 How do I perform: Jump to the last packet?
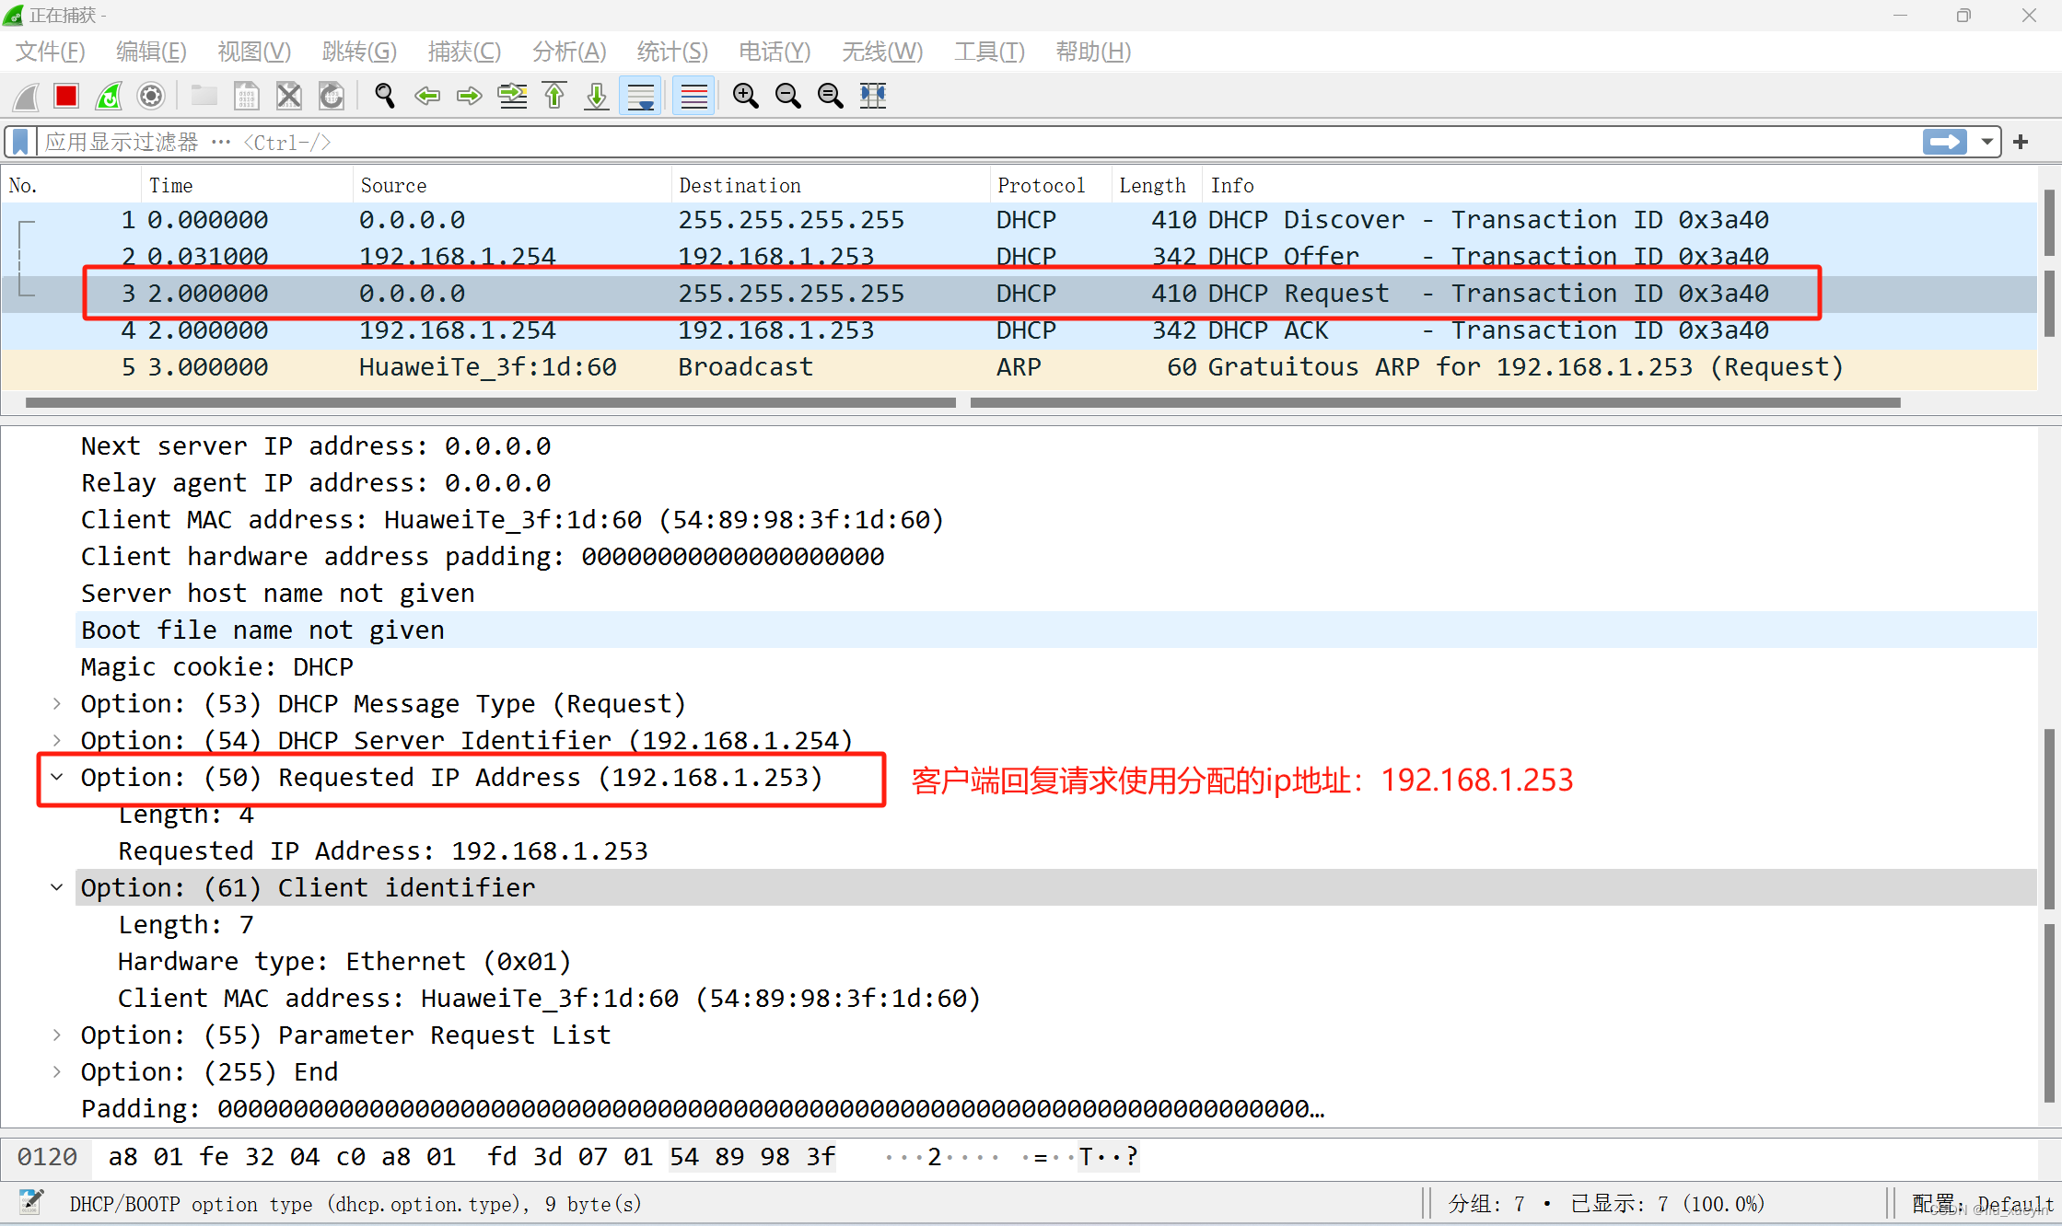tap(596, 96)
